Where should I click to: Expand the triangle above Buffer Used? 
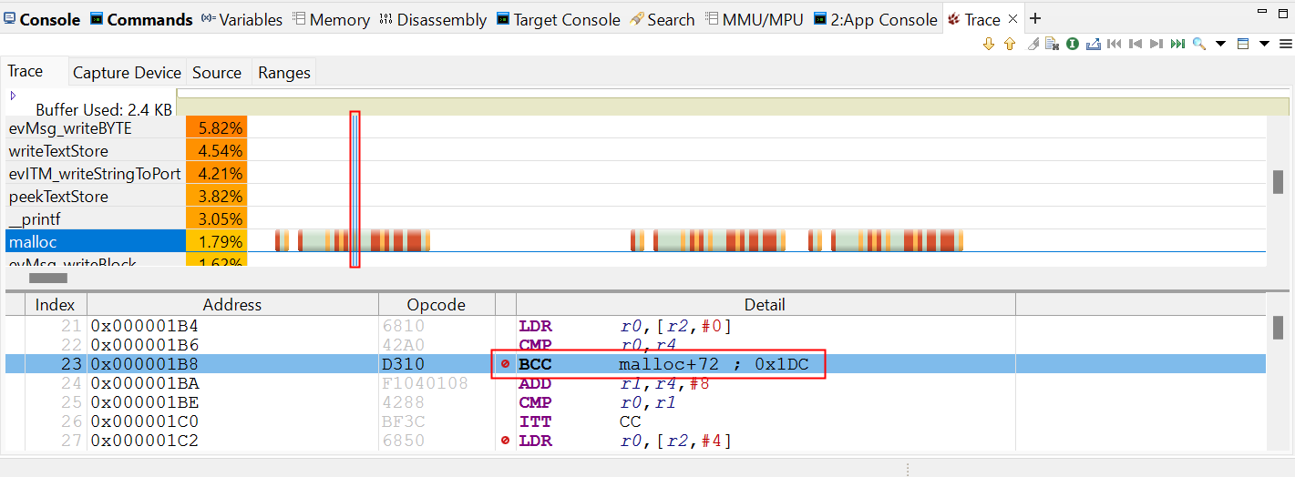click(x=13, y=95)
